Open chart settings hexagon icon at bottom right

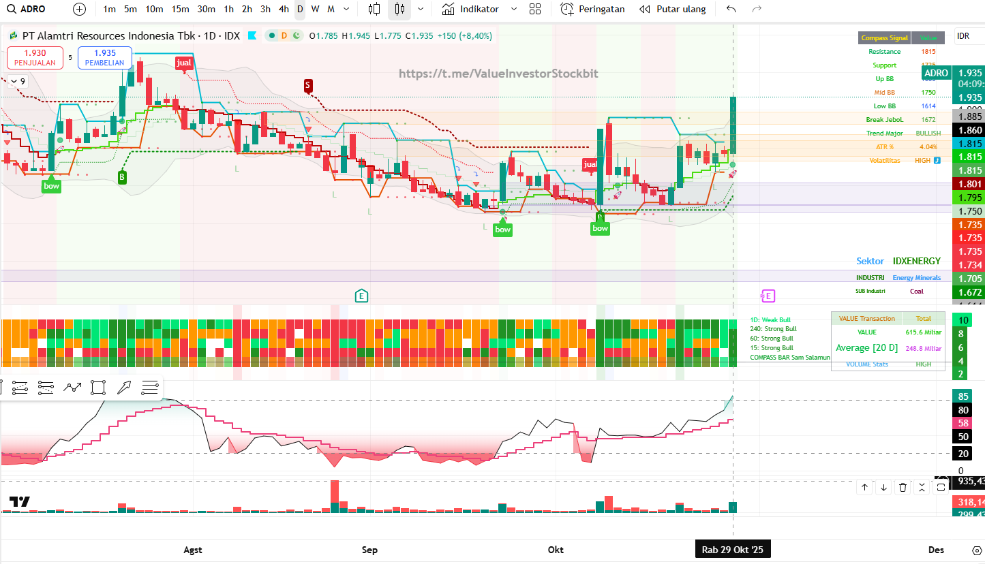[x=977, y=550]
